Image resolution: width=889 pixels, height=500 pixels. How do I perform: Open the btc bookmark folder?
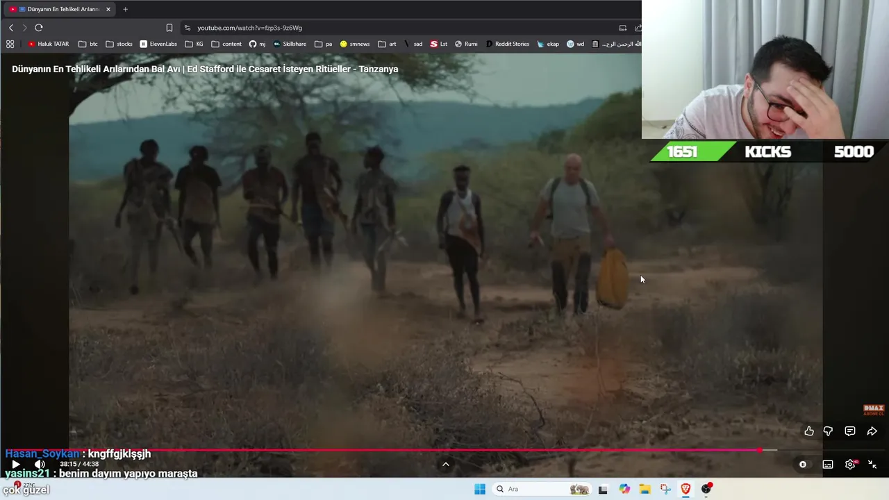click(88, 44)
